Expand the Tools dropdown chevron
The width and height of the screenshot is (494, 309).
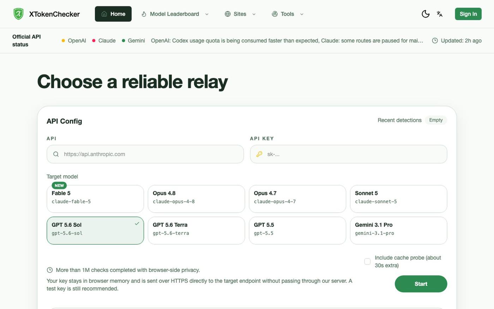[302, 14]
